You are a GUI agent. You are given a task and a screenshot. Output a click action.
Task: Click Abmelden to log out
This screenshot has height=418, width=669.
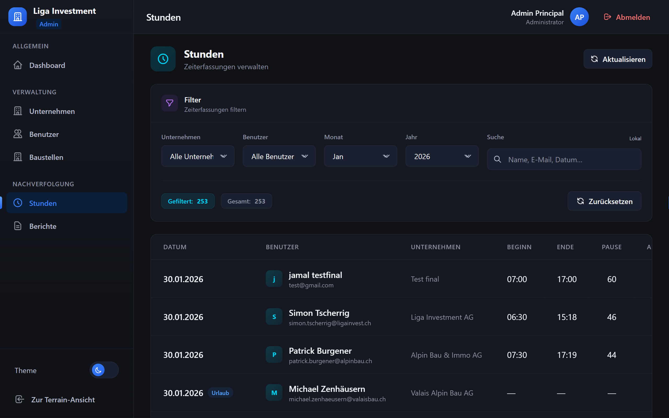(x=627, y=17)
